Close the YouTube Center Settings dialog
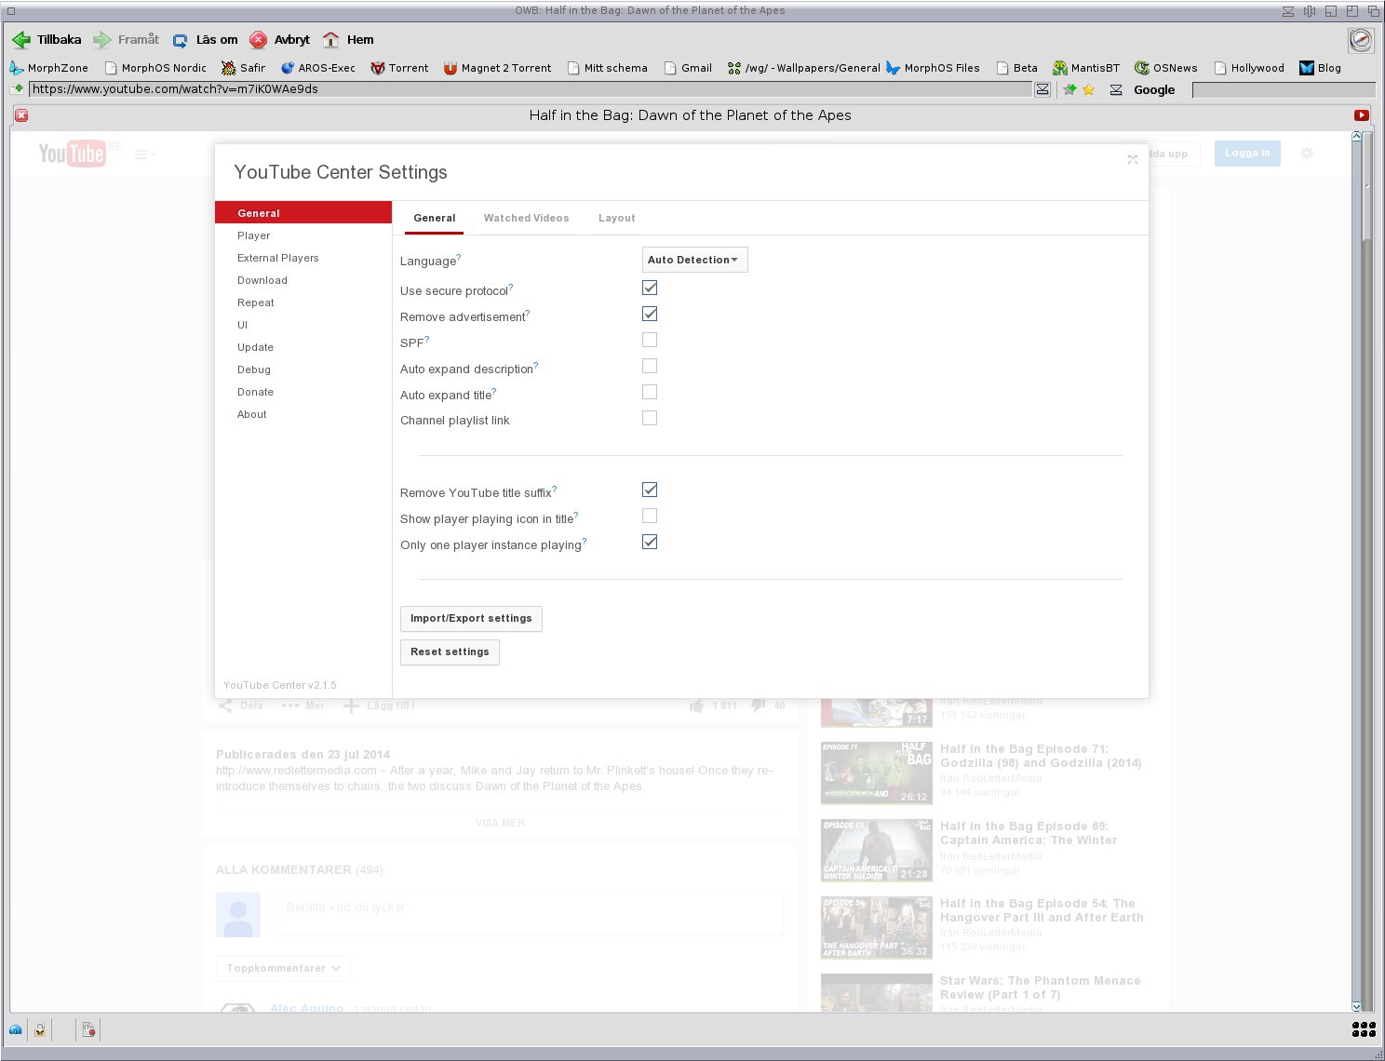 (x=1133, y=159)
